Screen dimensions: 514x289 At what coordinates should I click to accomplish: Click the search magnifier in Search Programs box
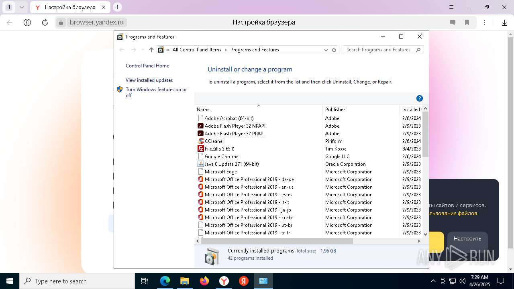418,50
